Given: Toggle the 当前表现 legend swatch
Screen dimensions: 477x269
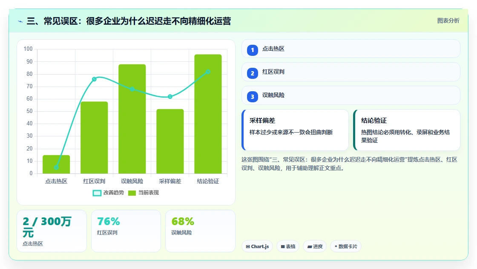Looking at the screenshot, I should (132, 193).
